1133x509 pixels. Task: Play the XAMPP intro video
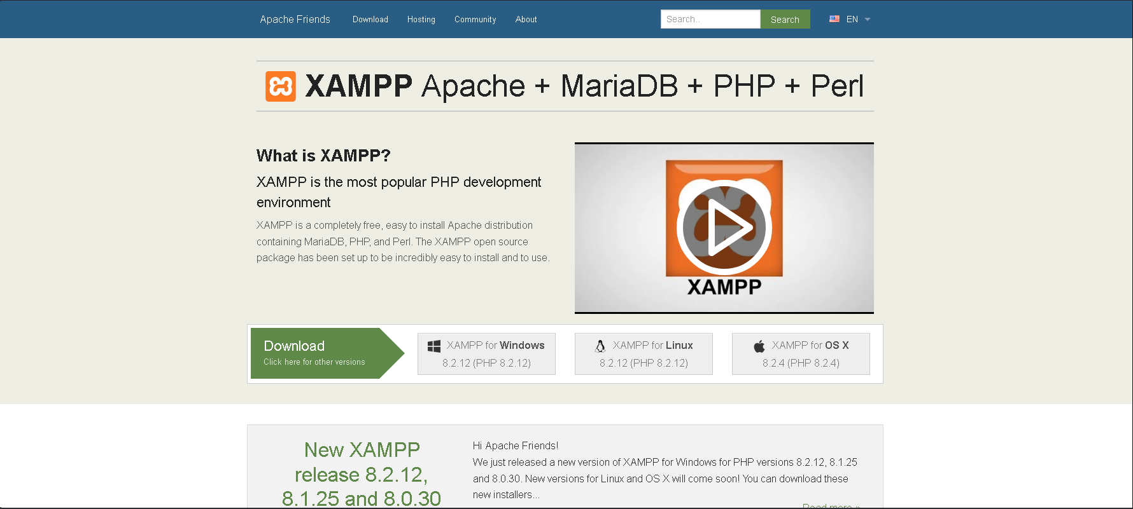(724, 227)
